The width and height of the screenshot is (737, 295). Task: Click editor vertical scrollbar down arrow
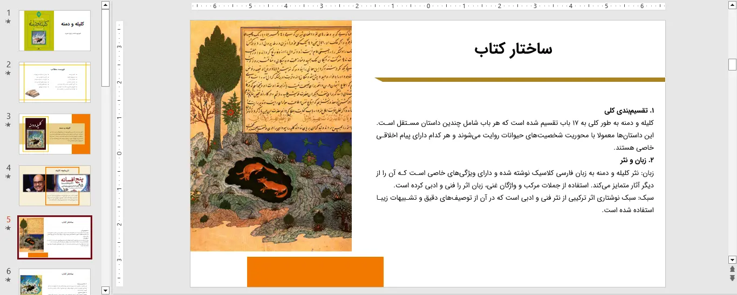coord(732,259)
